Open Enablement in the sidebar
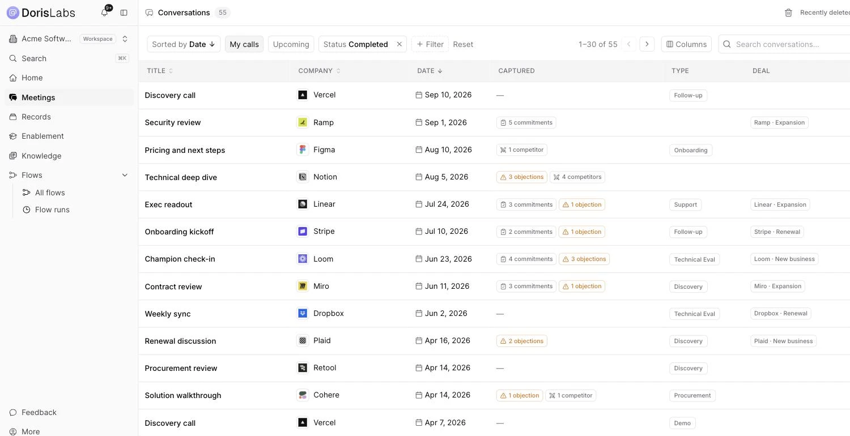The width and height of the screenshot is (850, 436). coord(69,136)
